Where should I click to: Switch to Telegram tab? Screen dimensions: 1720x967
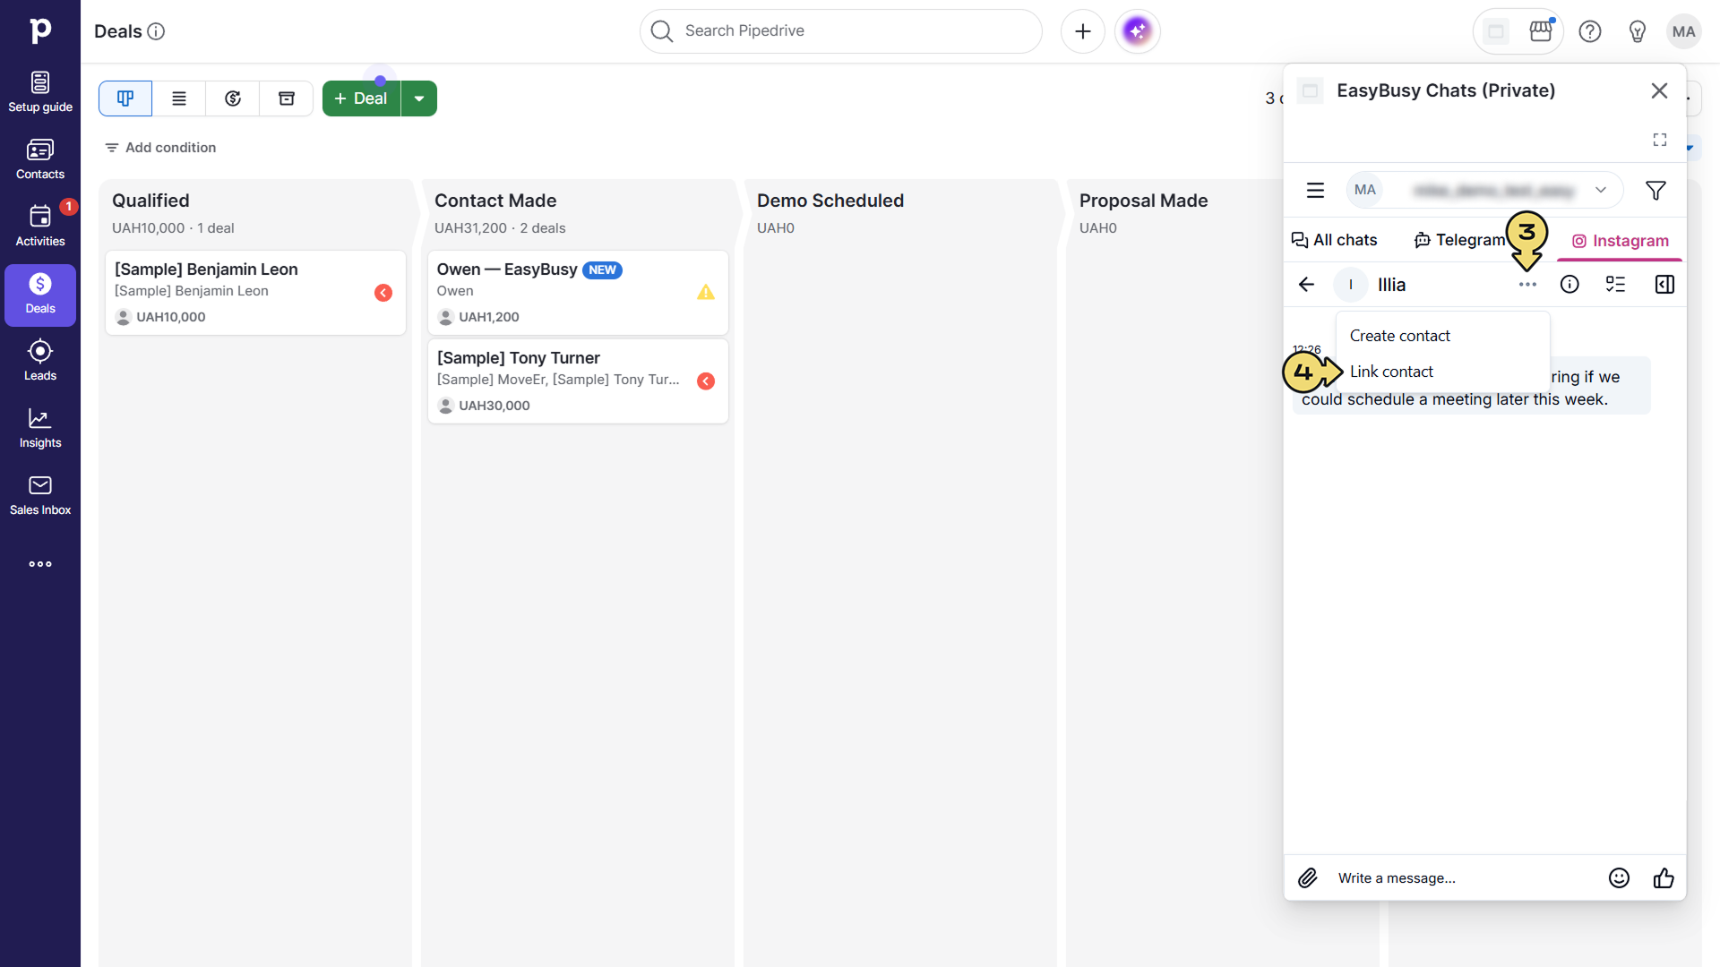[1459, 240]
